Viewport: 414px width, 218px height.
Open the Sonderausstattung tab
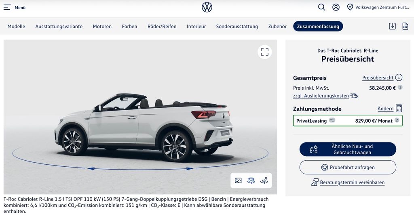(237, 26)
